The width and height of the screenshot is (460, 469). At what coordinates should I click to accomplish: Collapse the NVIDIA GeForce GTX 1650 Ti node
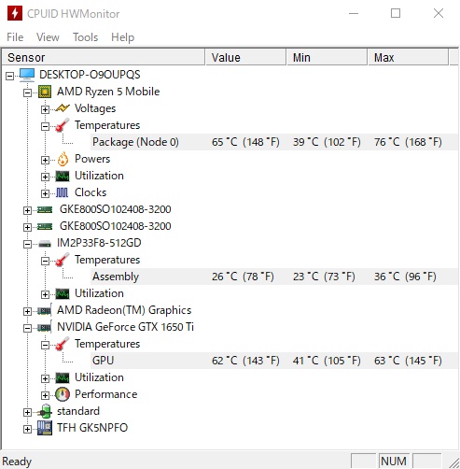27,328
